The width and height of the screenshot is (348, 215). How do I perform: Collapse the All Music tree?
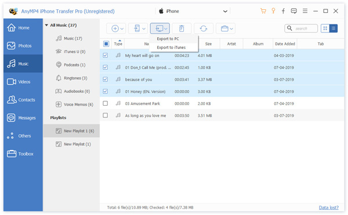[46, 25]
